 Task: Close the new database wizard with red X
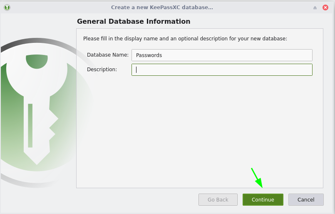326,7
